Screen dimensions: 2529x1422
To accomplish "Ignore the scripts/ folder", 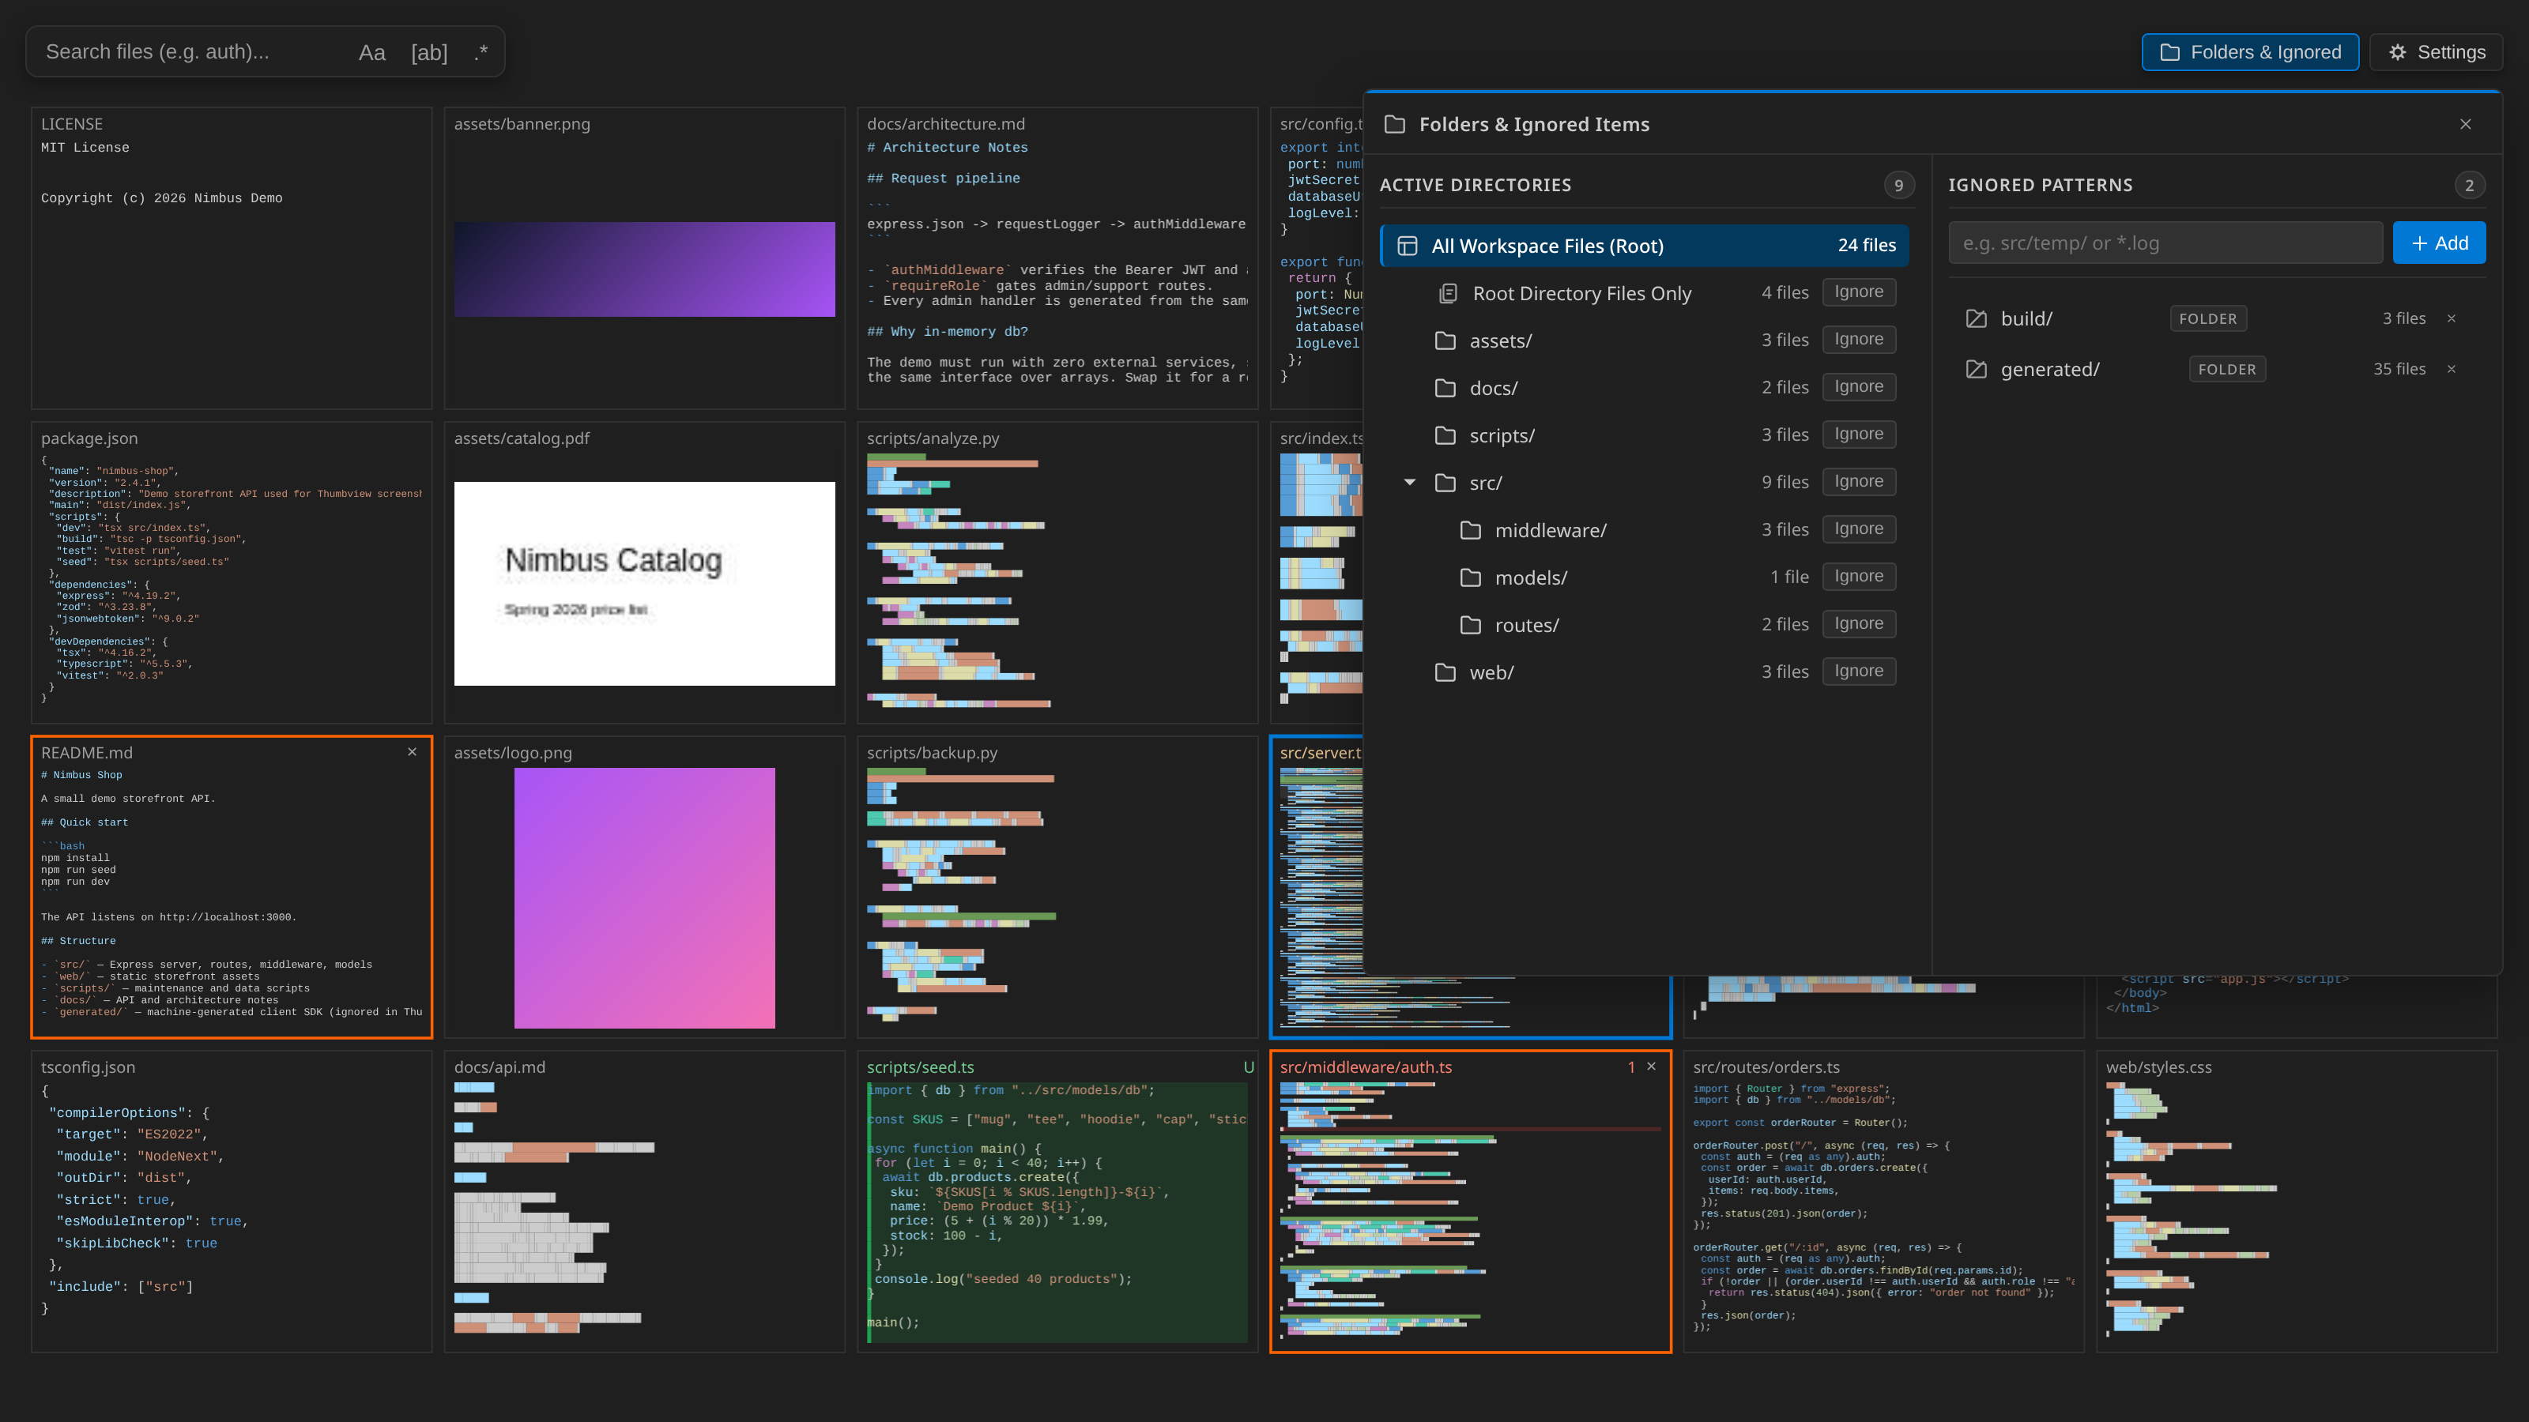I will [x=1859, y=434].
